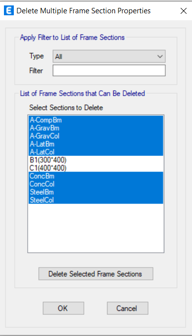The width and height of the screenshot is (192, 336).
Task: Click Delete Selected Frame Sections button
Action: click(x=96, y=273)
